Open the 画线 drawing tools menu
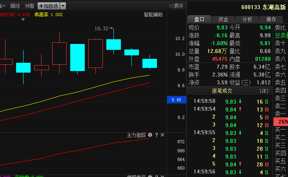Viewport: 288px width, 177px height. click(15, 6)
